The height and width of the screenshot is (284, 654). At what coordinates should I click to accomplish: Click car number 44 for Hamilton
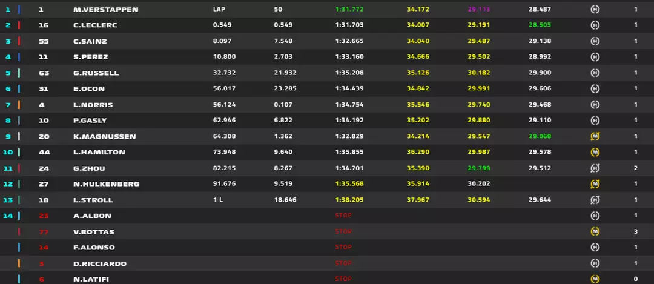coord(44,152)
